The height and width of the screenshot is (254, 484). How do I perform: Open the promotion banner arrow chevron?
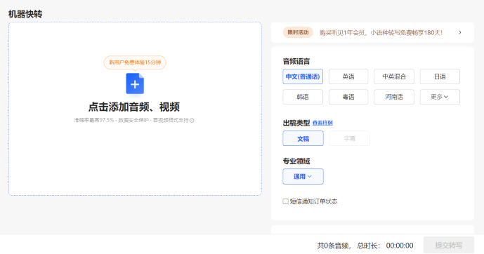[x=460, y=32]
